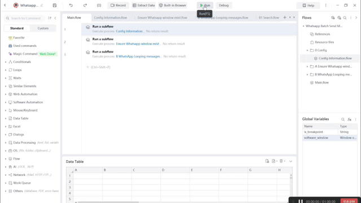Open Used commands list
The image size is (361, 203).
pos(25,46)
